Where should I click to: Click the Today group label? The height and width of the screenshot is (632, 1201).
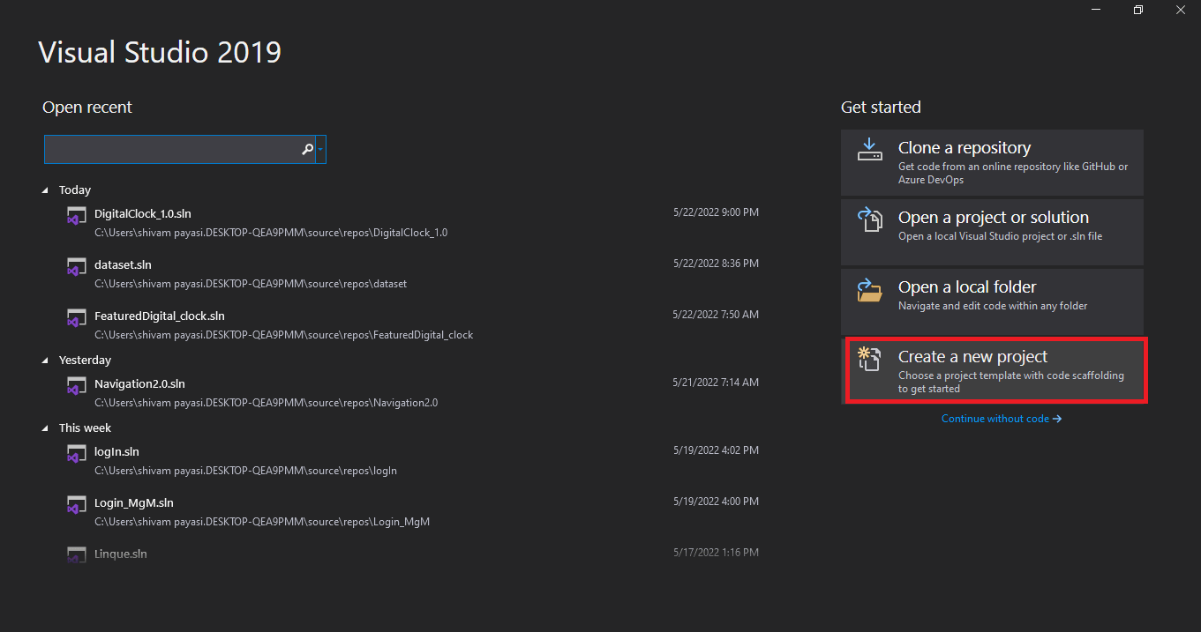(x=75, y=190)
